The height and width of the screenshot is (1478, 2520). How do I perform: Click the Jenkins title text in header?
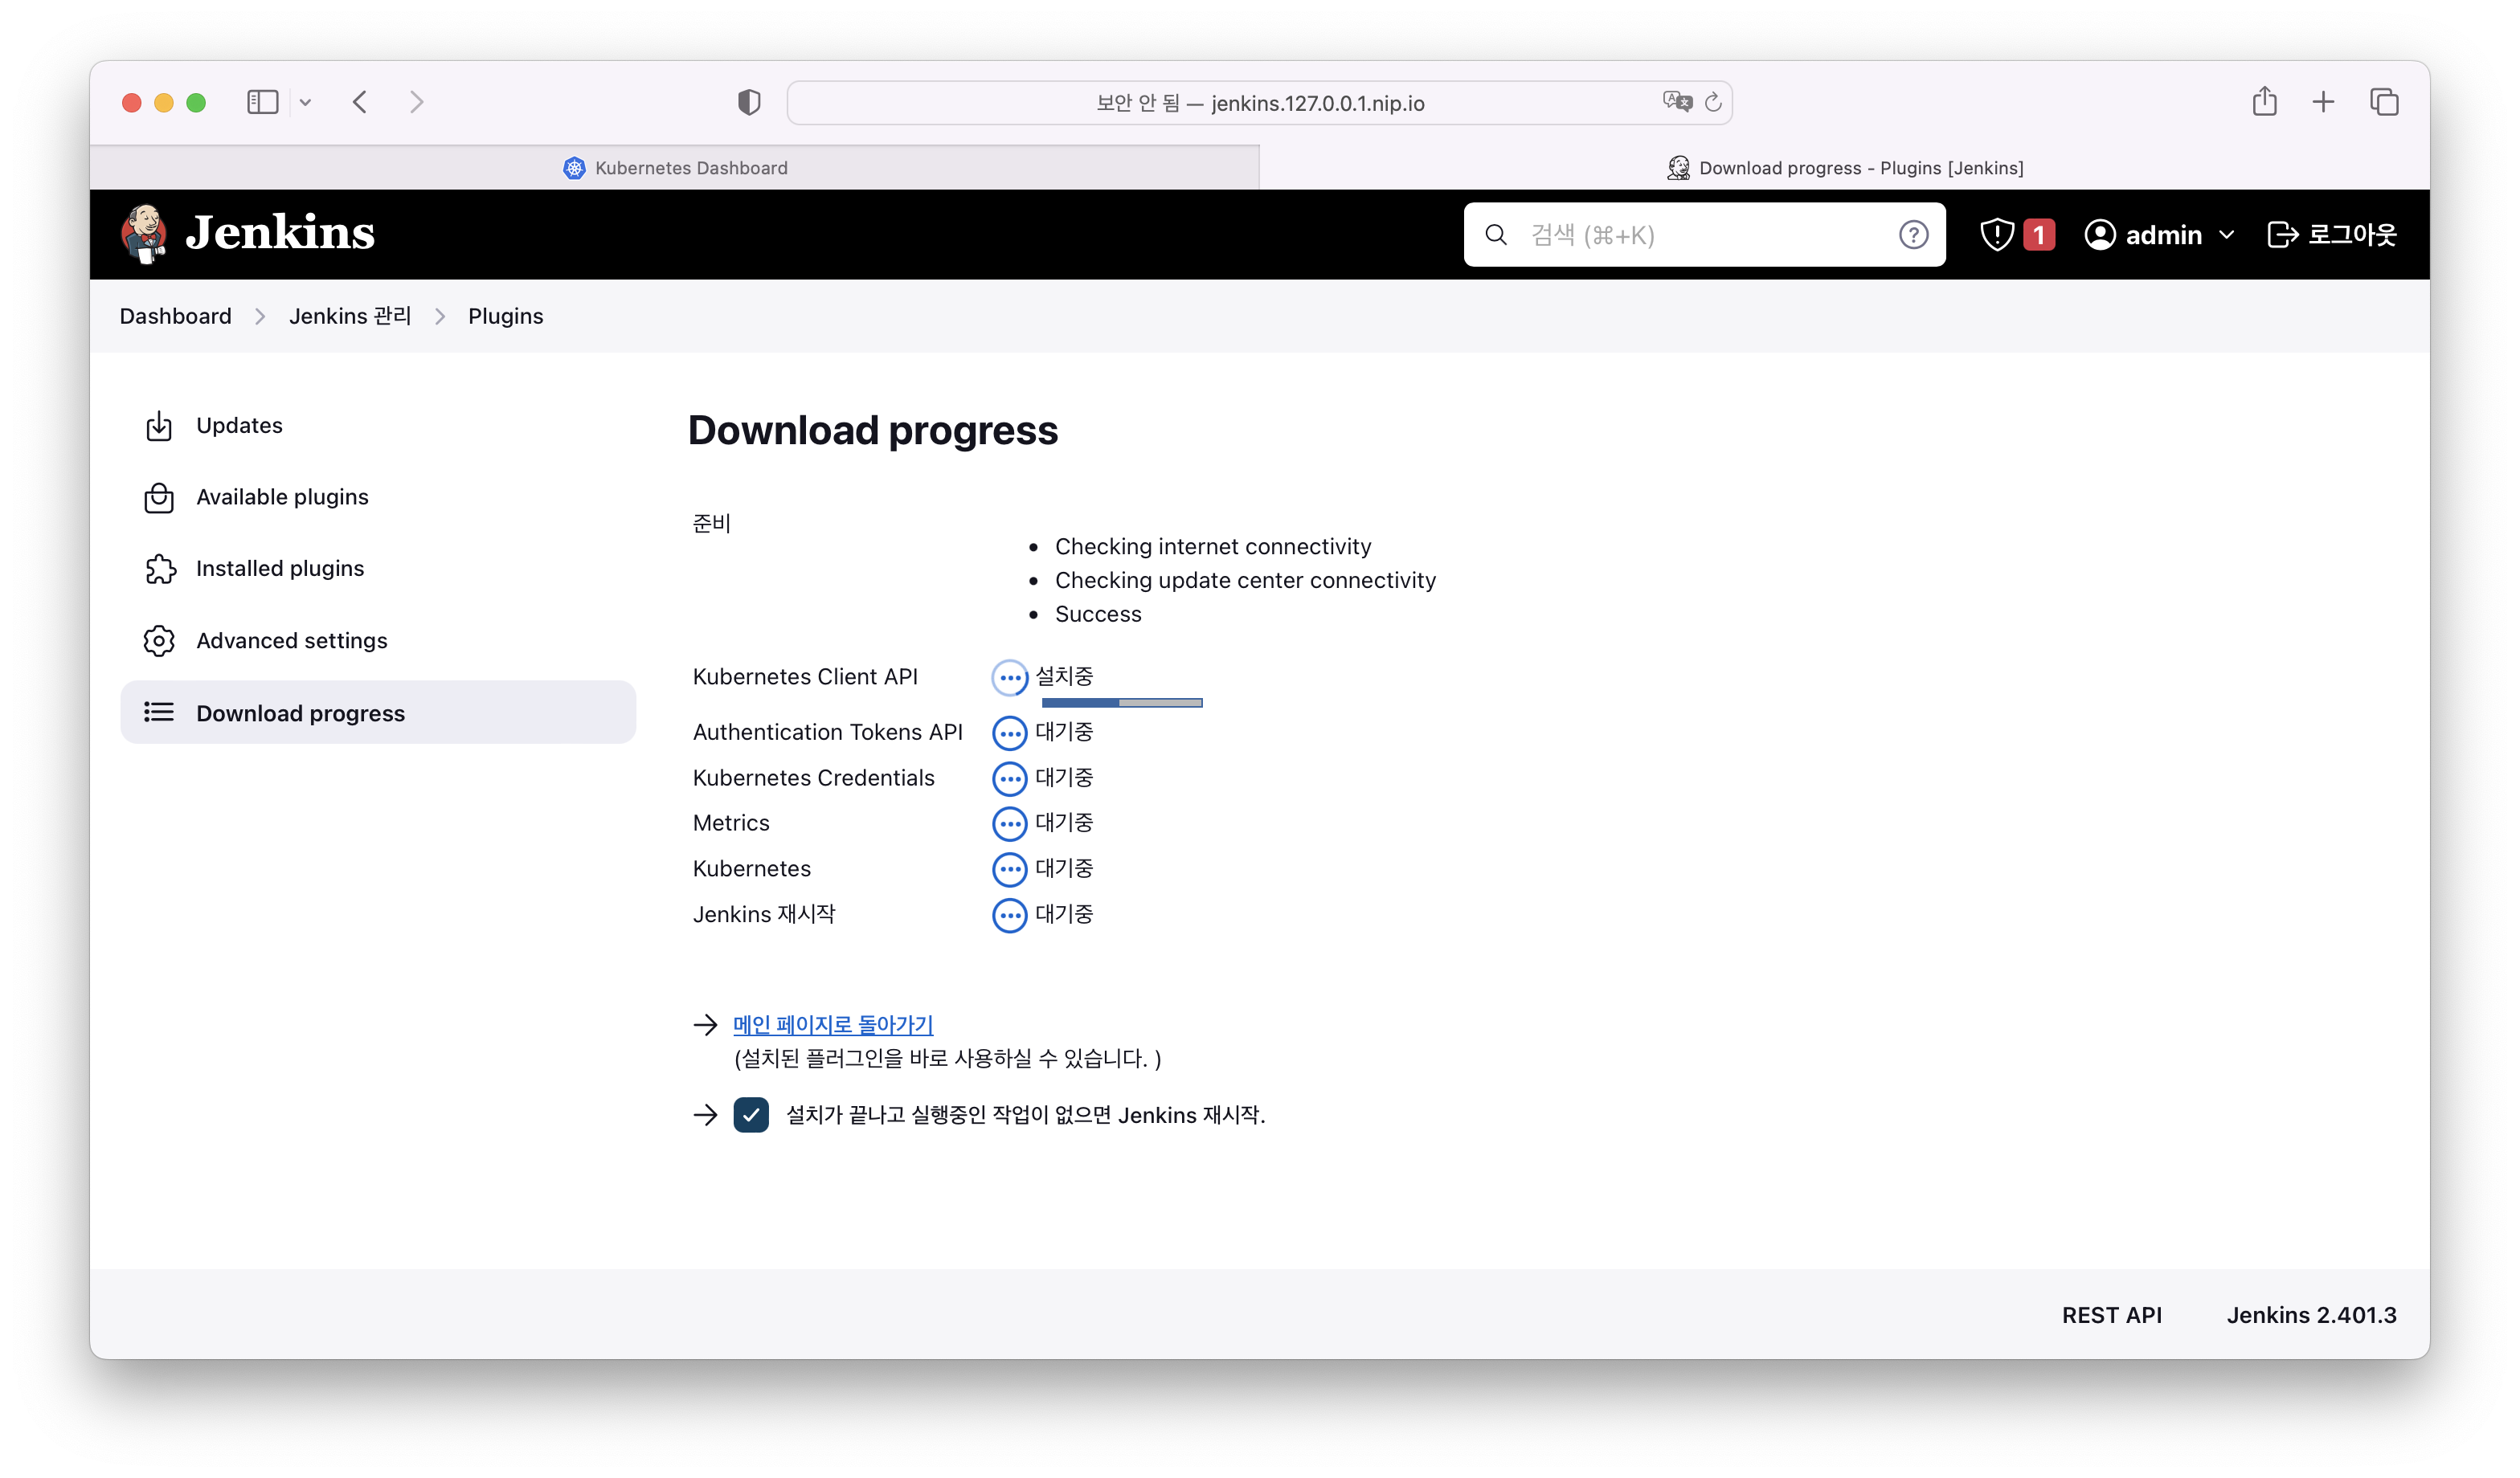[x=280, y=233]
